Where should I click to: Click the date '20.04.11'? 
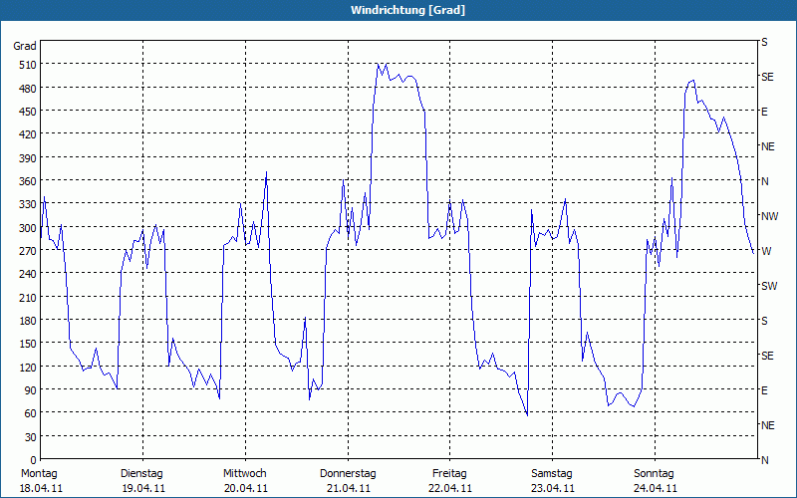click(246, 489)
